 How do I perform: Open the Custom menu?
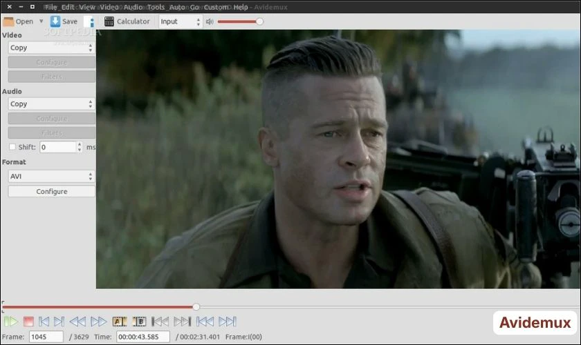216,7
